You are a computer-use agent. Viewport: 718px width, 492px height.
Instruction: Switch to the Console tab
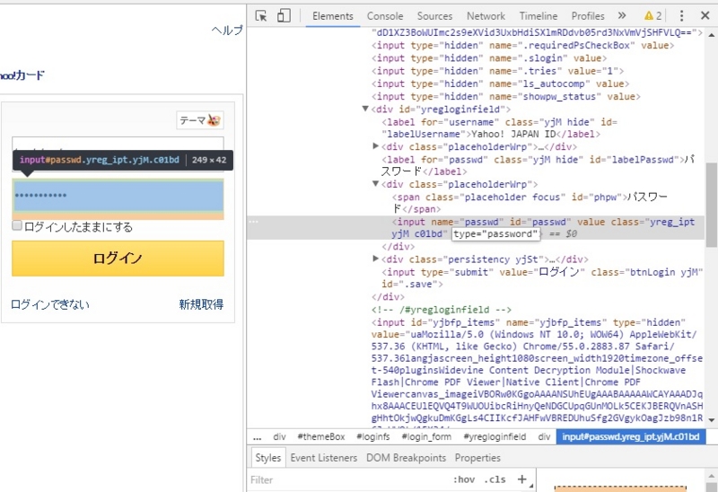click(x=385, y=16)
